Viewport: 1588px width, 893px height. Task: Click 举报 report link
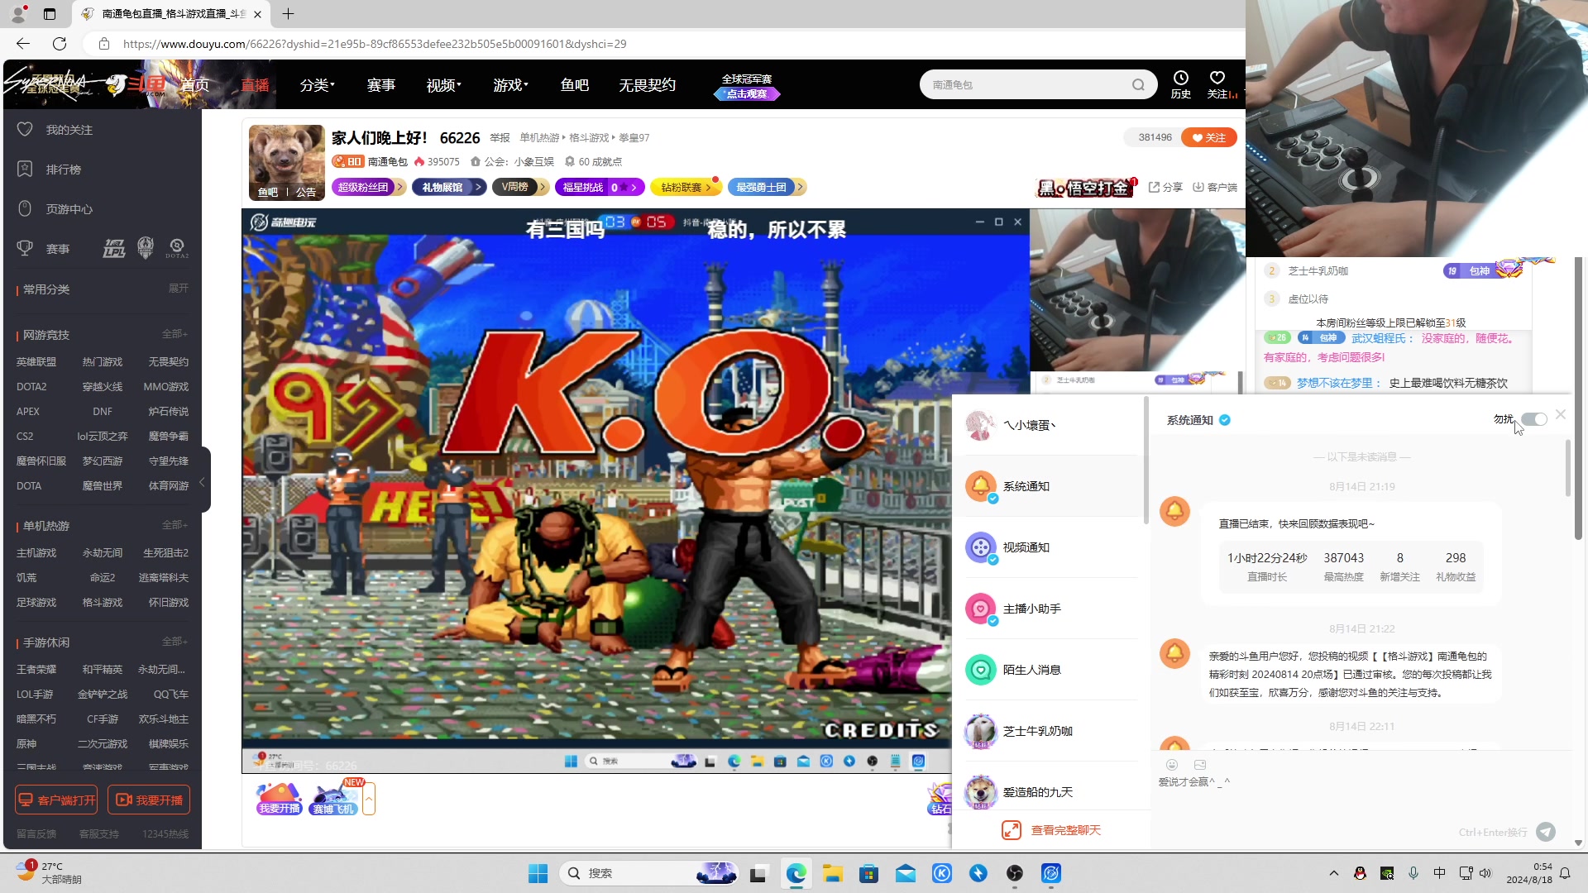[500, 138]
